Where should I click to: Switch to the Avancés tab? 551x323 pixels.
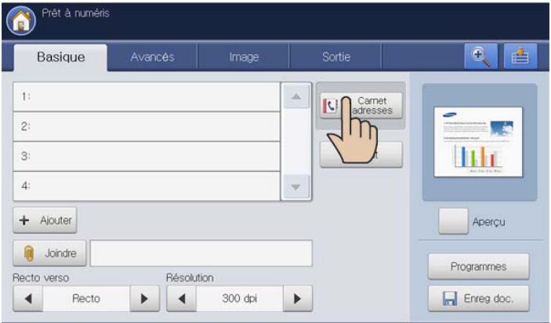[152, 56]
